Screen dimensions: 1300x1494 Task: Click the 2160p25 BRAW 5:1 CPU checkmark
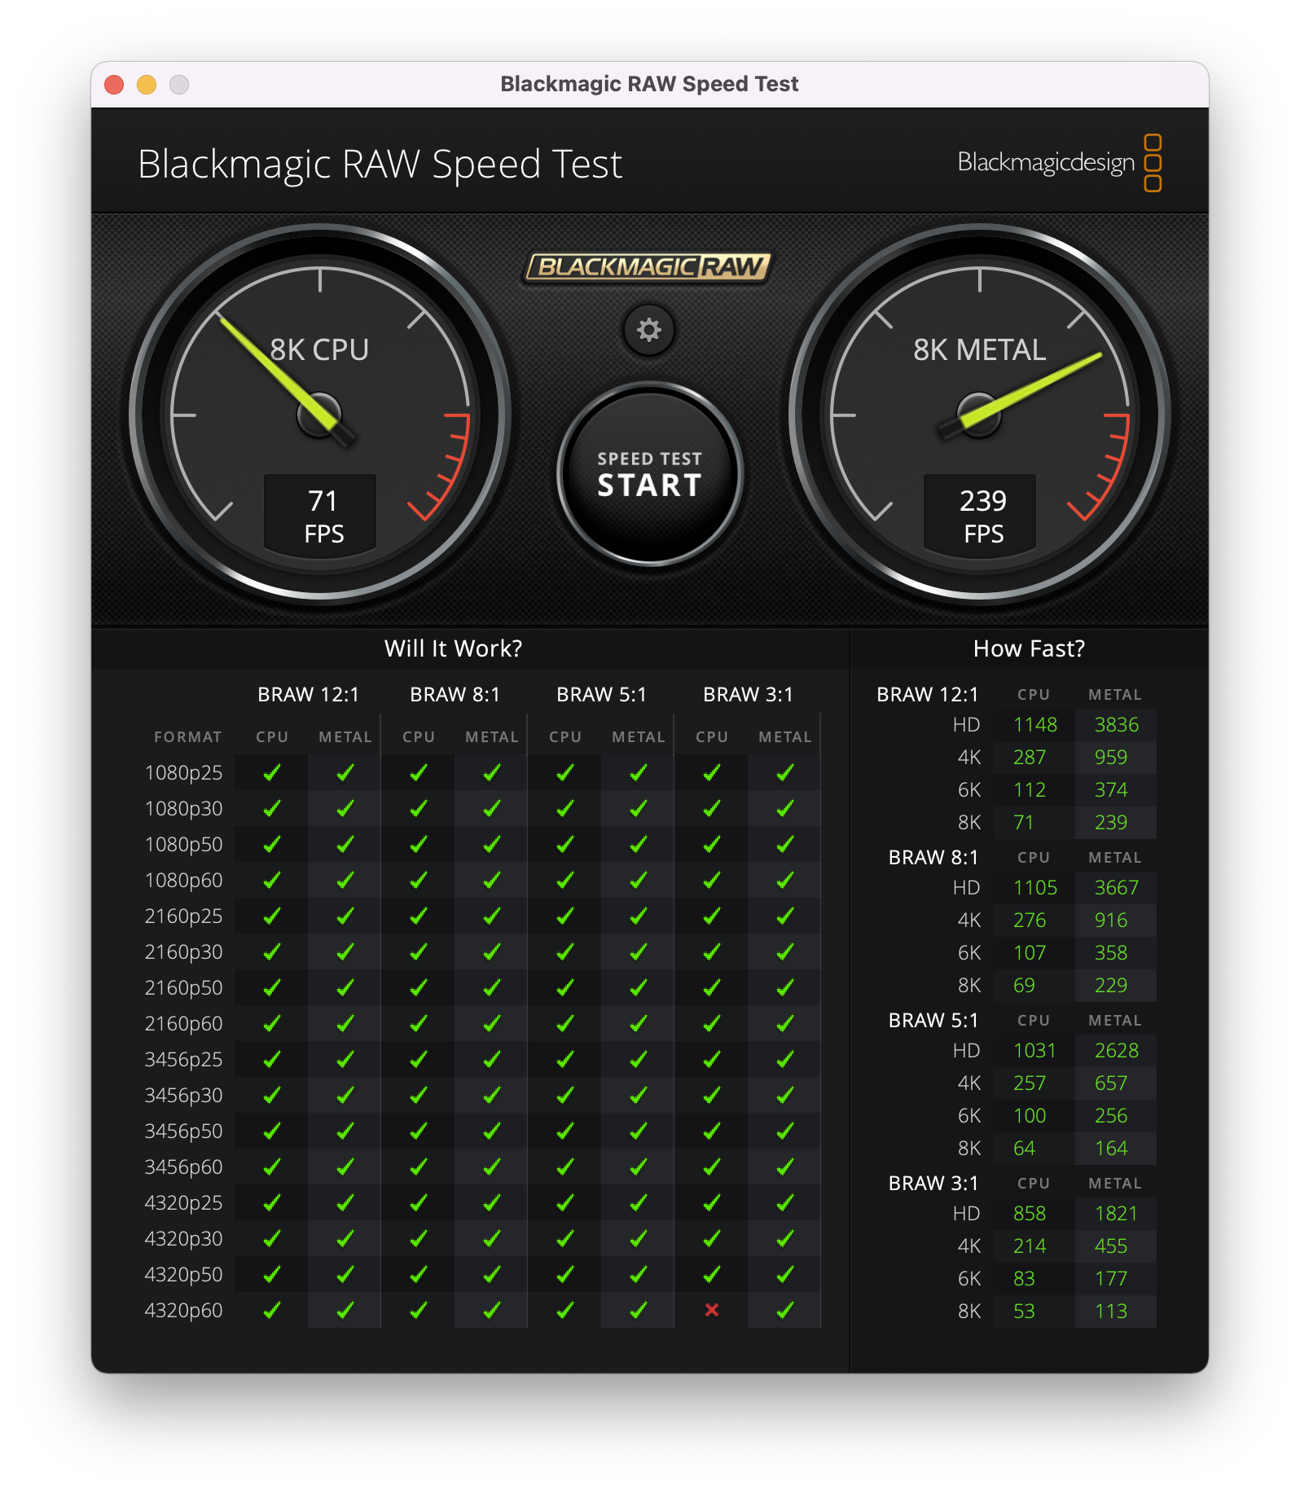(x=565, y=916)
